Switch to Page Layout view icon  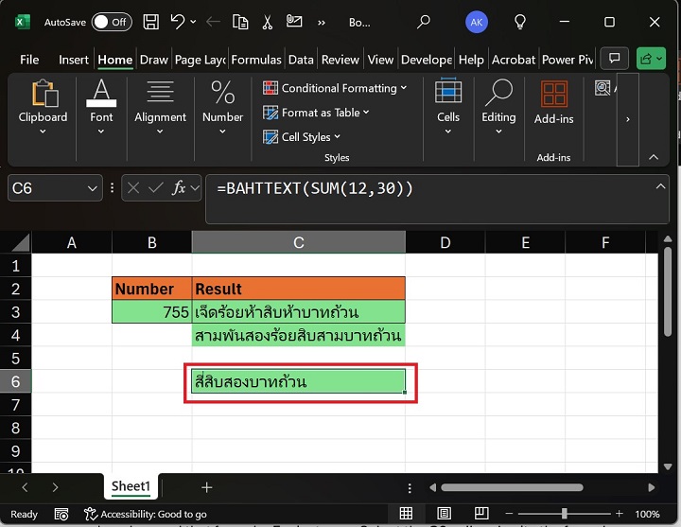coord(444,514)
